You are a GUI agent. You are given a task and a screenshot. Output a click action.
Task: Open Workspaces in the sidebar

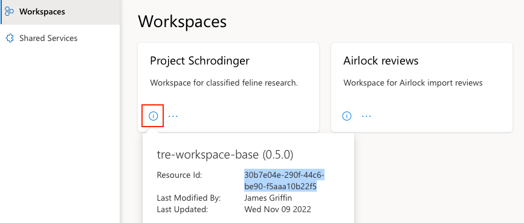(x=60, y=11)
